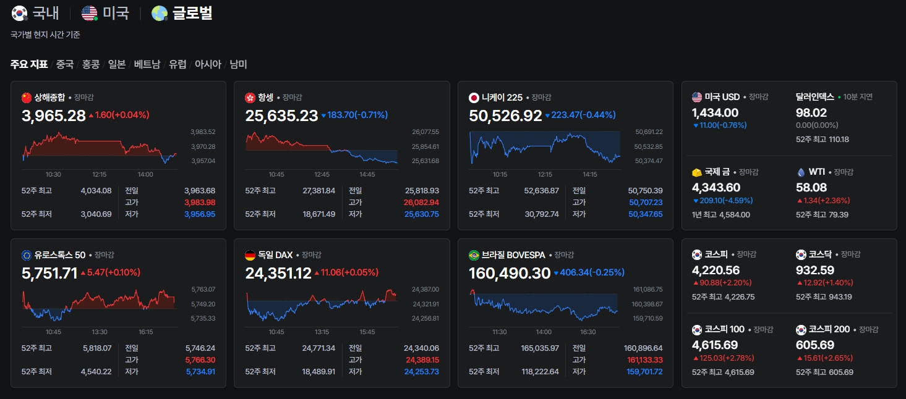Click the 25,635.23 index value

(282, 115)
